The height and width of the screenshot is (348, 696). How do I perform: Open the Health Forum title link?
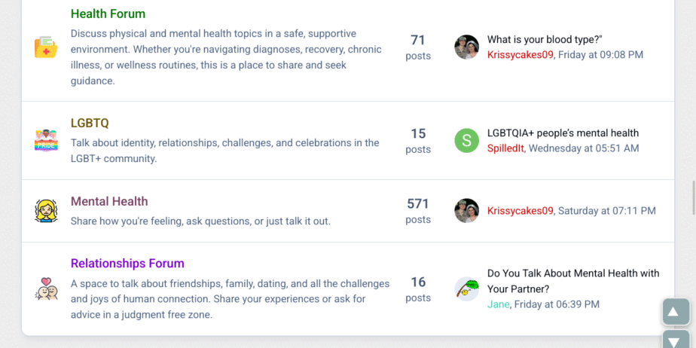pyautogui.click(x=108, y=14)
